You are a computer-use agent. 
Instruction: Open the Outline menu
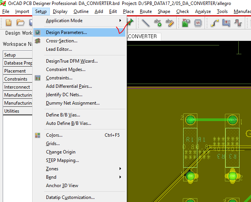tap(81, 11)
